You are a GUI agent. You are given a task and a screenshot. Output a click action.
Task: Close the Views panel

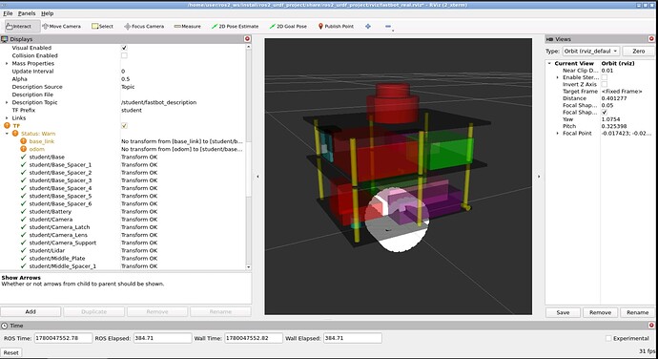651,39
